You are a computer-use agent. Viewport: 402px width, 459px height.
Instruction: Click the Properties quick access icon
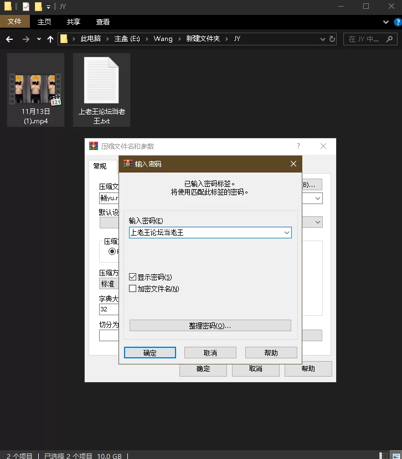pyautogui.click(x=25, y=7)
